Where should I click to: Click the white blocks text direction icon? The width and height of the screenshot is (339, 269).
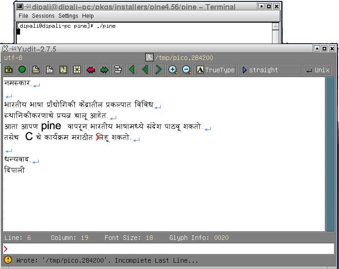[x=118, y=70]
